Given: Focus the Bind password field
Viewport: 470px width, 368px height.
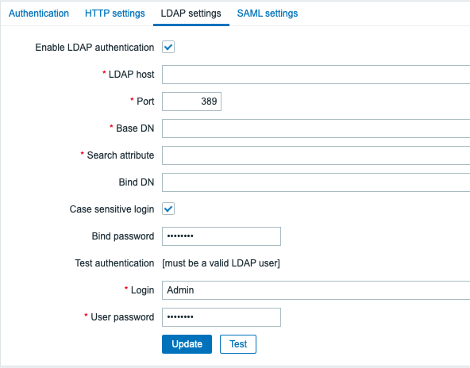Looking at the screenshot, I should point(222,236).
